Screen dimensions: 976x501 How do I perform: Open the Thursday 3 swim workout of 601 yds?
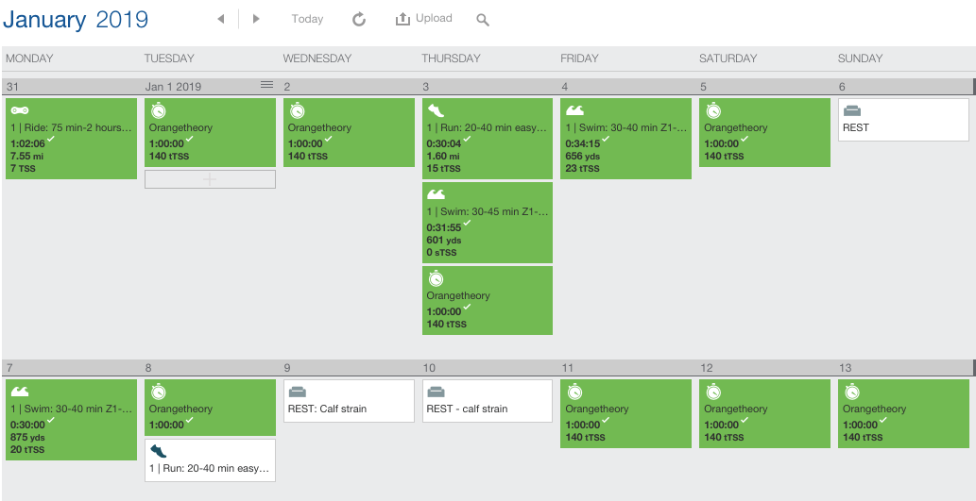coord(488,223)
